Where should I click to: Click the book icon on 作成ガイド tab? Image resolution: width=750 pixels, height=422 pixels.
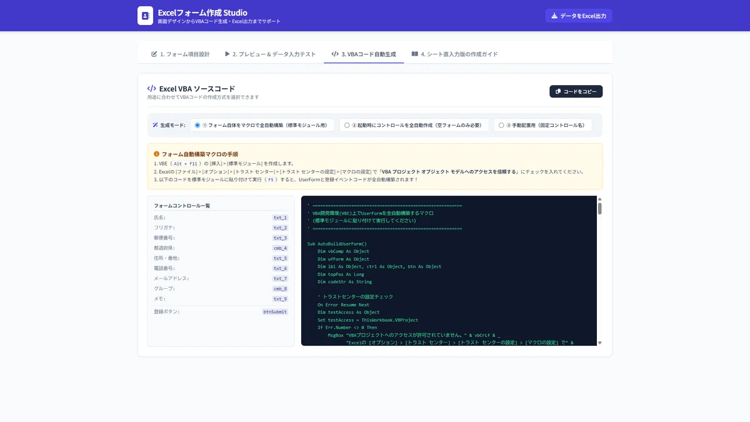[x=414, y=54]
